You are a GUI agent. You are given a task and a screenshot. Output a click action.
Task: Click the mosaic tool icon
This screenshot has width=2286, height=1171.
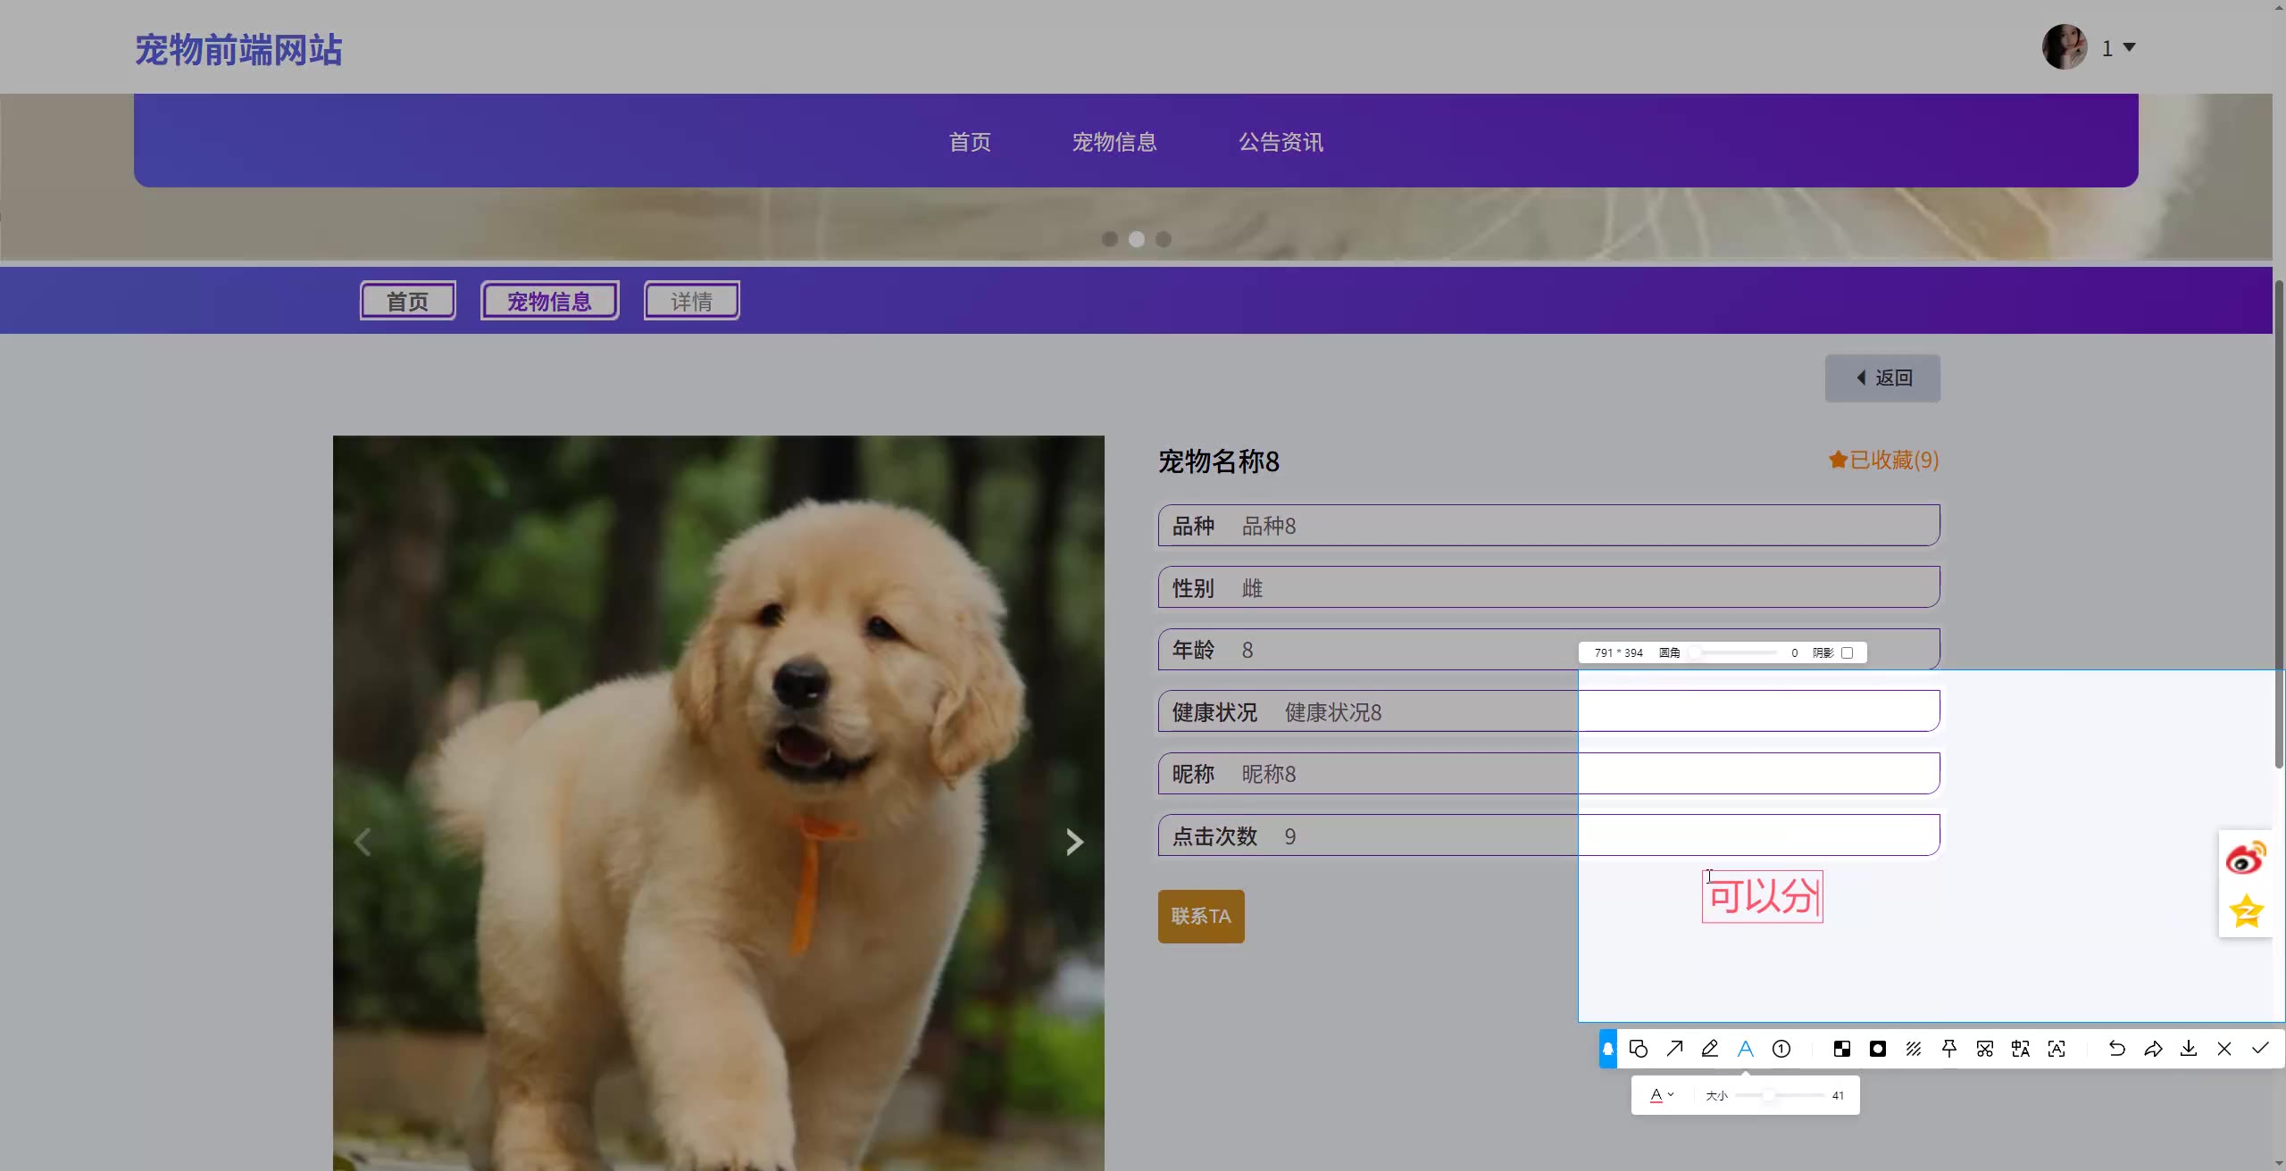tap(1841, 1049)
